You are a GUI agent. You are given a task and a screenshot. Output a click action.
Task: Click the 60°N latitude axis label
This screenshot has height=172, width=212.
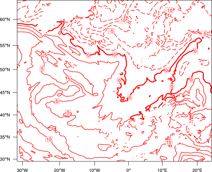point(5,20)
